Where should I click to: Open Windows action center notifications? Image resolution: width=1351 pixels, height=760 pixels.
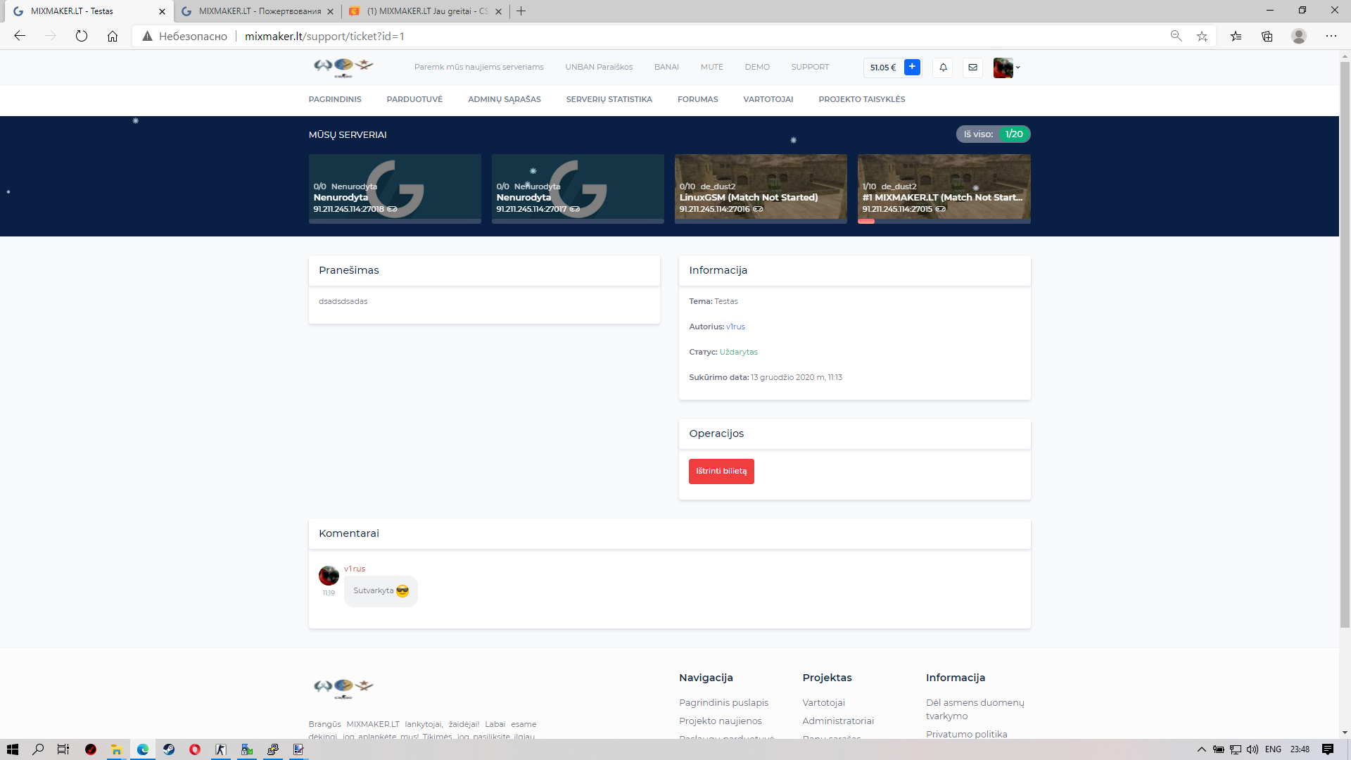point(1328,749)
